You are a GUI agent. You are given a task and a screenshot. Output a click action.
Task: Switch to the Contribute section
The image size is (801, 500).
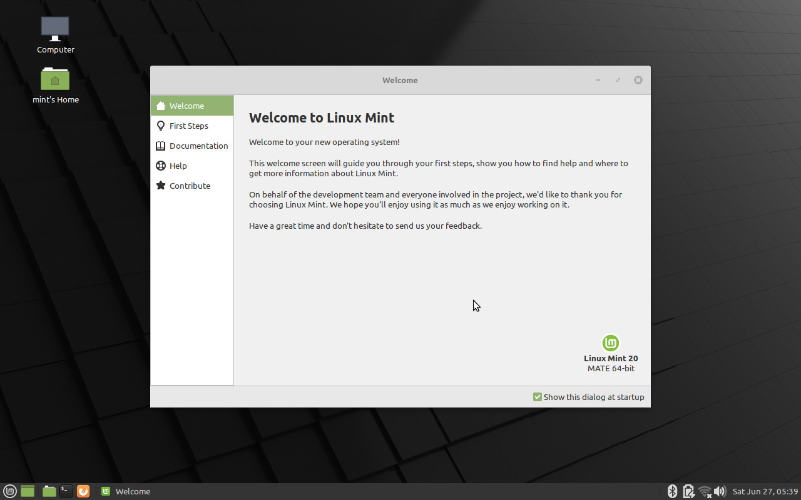coord(189,186)
